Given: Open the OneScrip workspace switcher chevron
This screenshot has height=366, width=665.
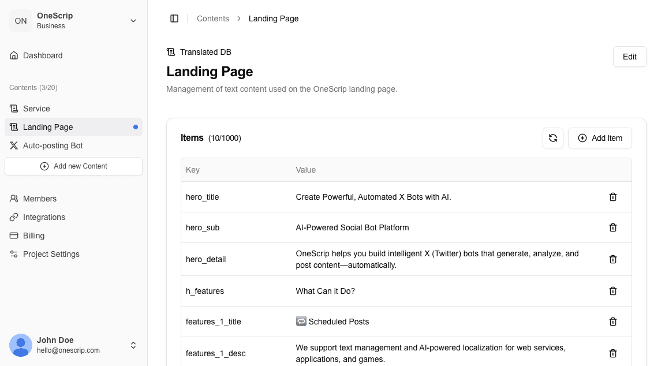Looking at the screenshot, I should pos(133,21).
